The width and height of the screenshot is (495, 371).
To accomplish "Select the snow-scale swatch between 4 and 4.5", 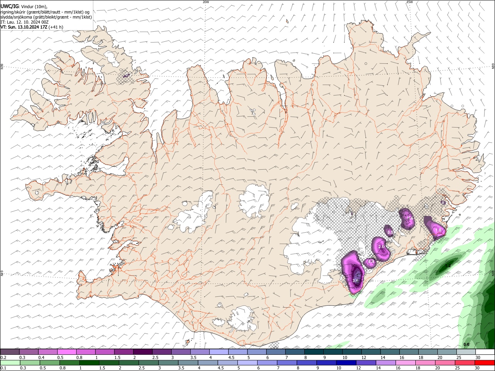I will (x=219, y=352).
